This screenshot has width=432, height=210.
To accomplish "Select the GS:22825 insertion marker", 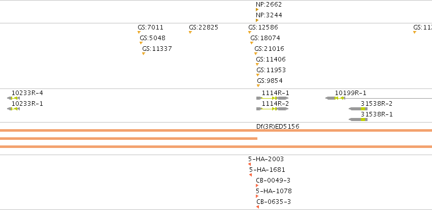I will 190,32.
